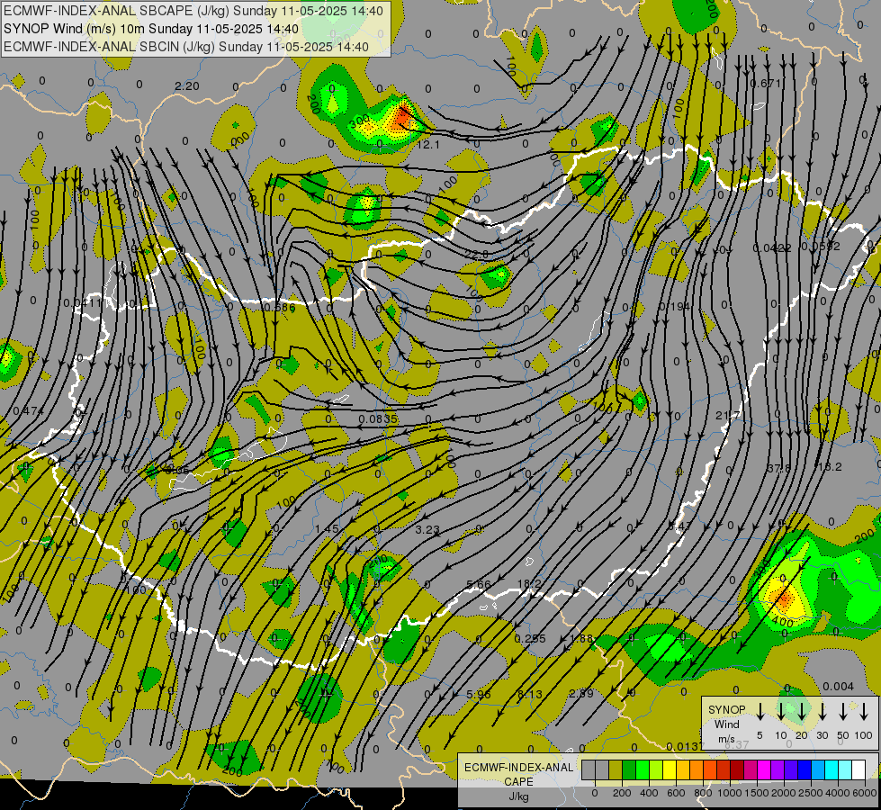Click the 30 m/s wind arrow in SYNOP legend
This screenshot has width=881, height=810.
pos(822,712)
